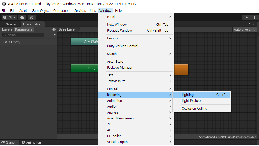Click the Pause button in toolbar

255,17
